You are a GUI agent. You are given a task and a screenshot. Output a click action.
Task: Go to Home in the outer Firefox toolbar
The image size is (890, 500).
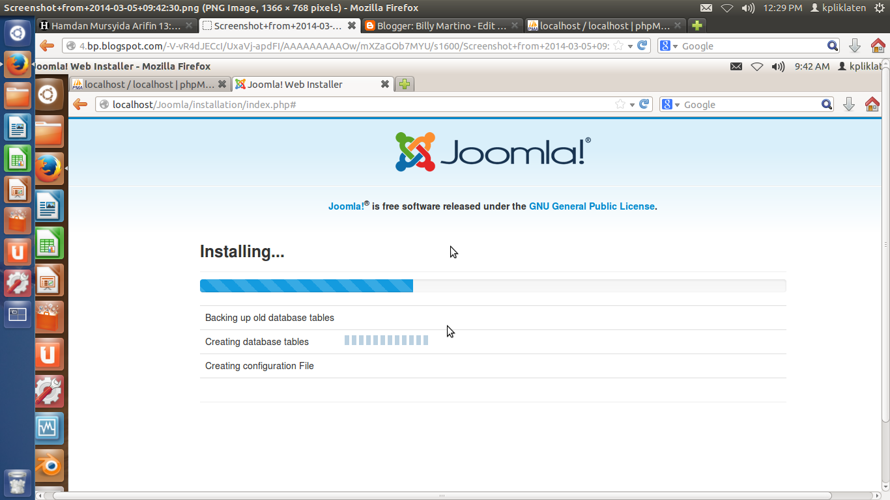coord(878,46)
